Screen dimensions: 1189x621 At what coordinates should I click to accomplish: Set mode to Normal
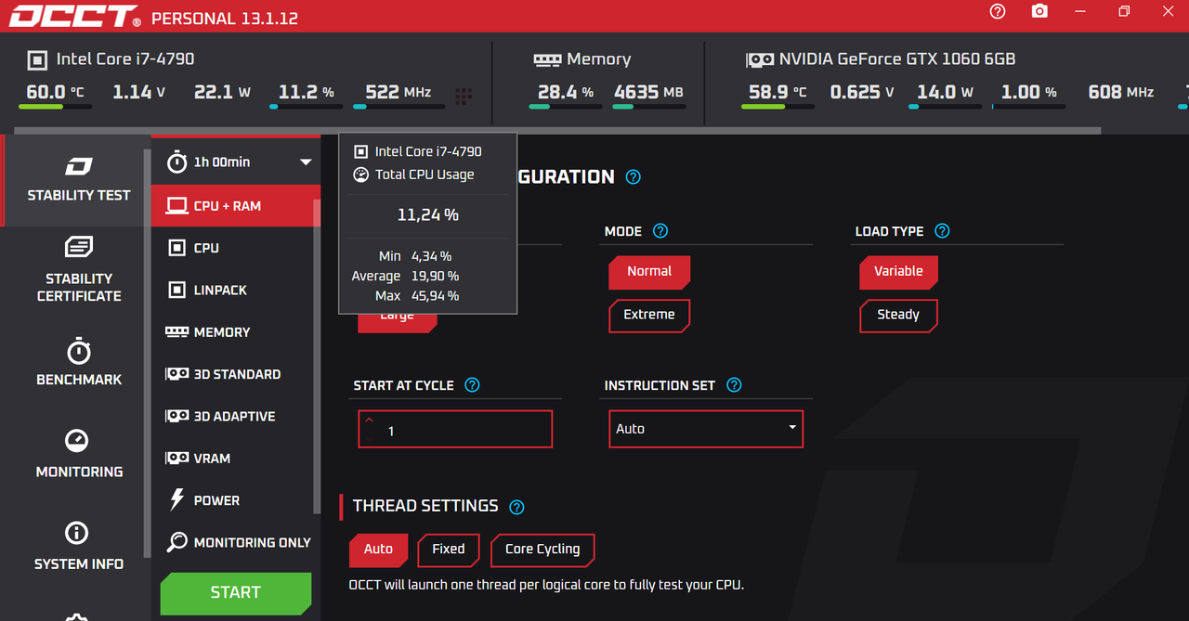[x=649, y=272]
